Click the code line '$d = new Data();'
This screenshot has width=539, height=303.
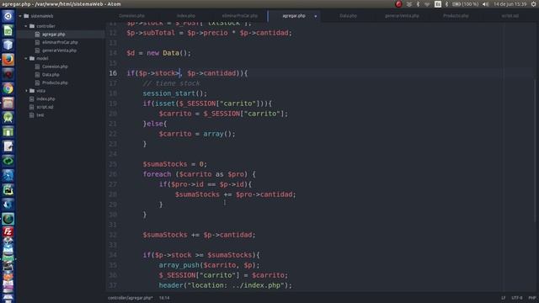[x=158, y=53]
